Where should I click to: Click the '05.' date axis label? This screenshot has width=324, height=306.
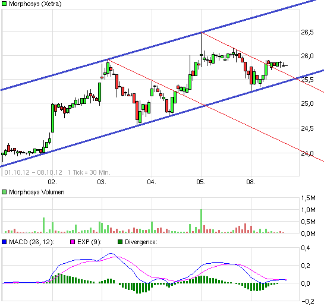coord(201,182)
